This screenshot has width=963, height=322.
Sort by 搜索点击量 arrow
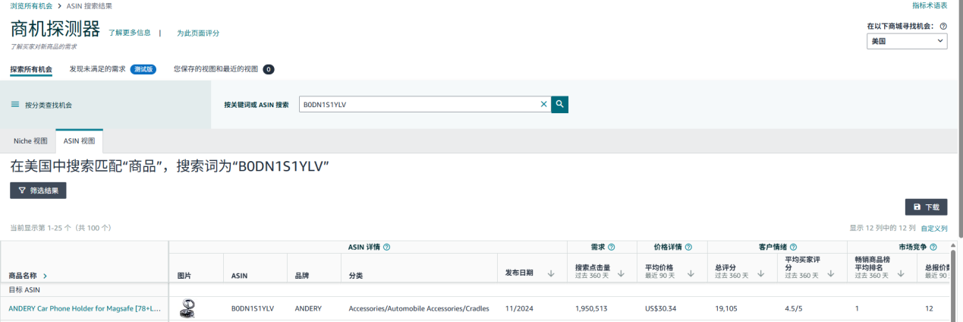[621, 273]
